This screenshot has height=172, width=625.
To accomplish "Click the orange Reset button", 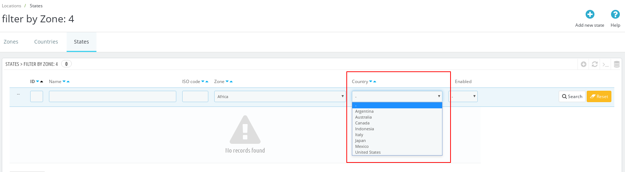I will click(599, 96).
